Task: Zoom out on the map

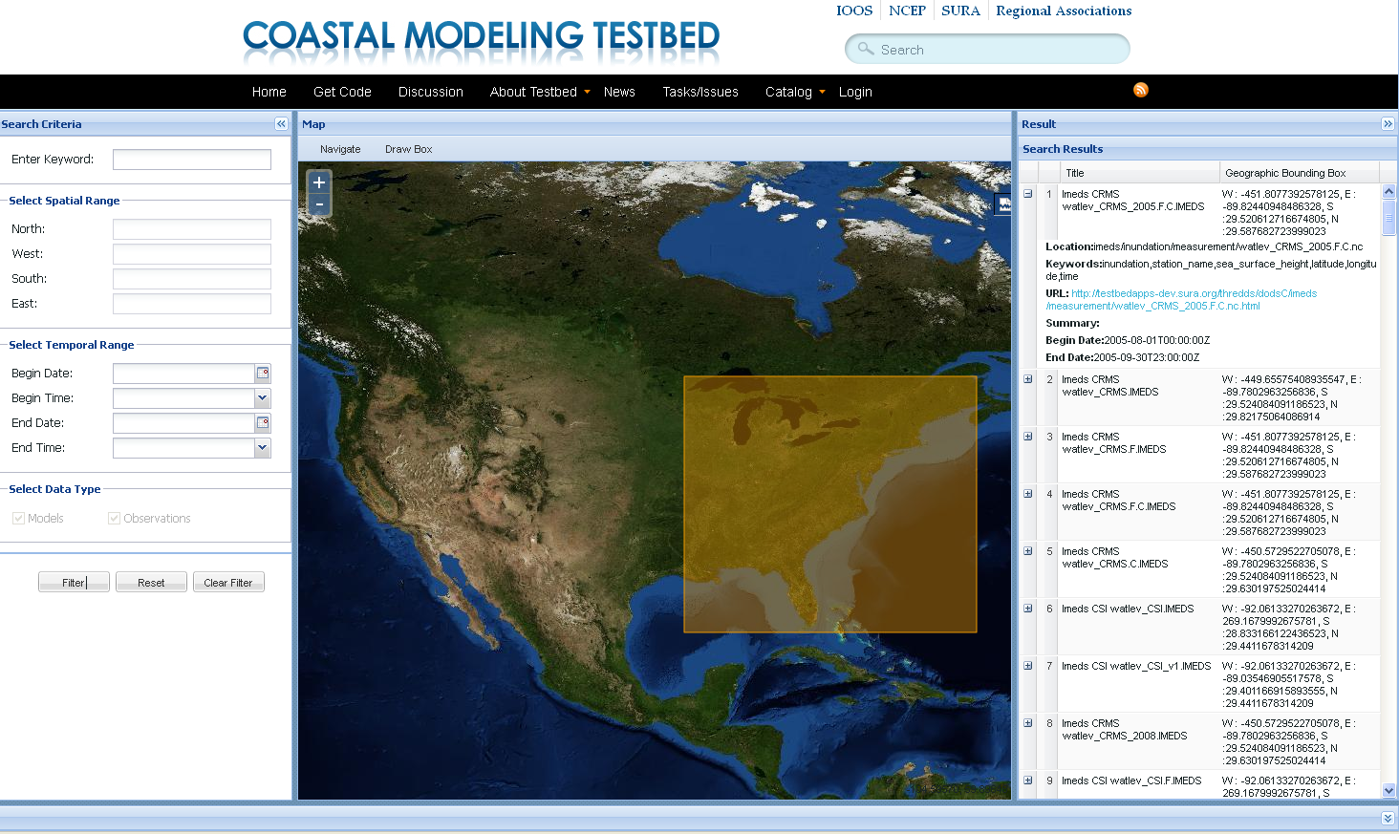Action: pos(319,204)
